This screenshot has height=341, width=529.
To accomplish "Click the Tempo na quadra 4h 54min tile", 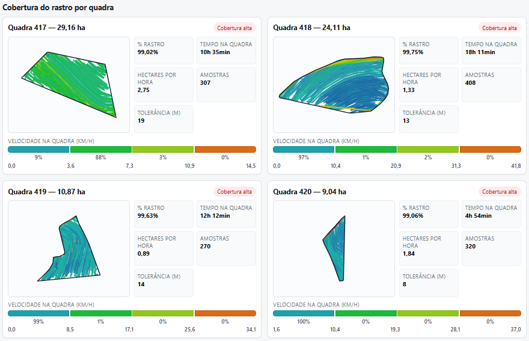I will pos(491,214).
